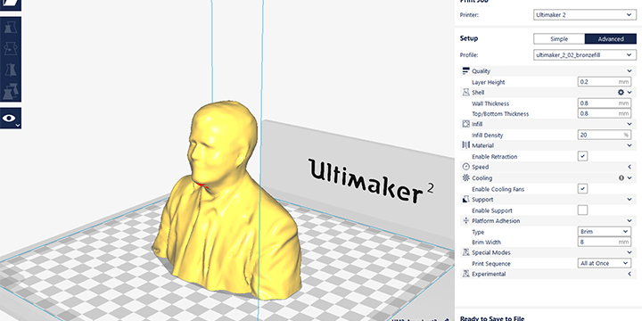Click the Quality category icon

pos(465,71)
